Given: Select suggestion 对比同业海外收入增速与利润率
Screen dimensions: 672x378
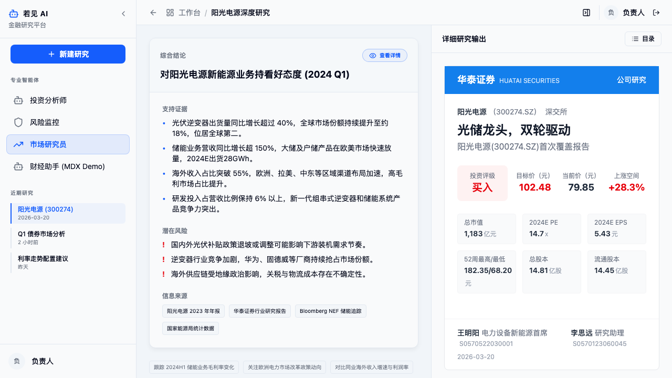Looking at the screenshot, I should coord(372,367).
